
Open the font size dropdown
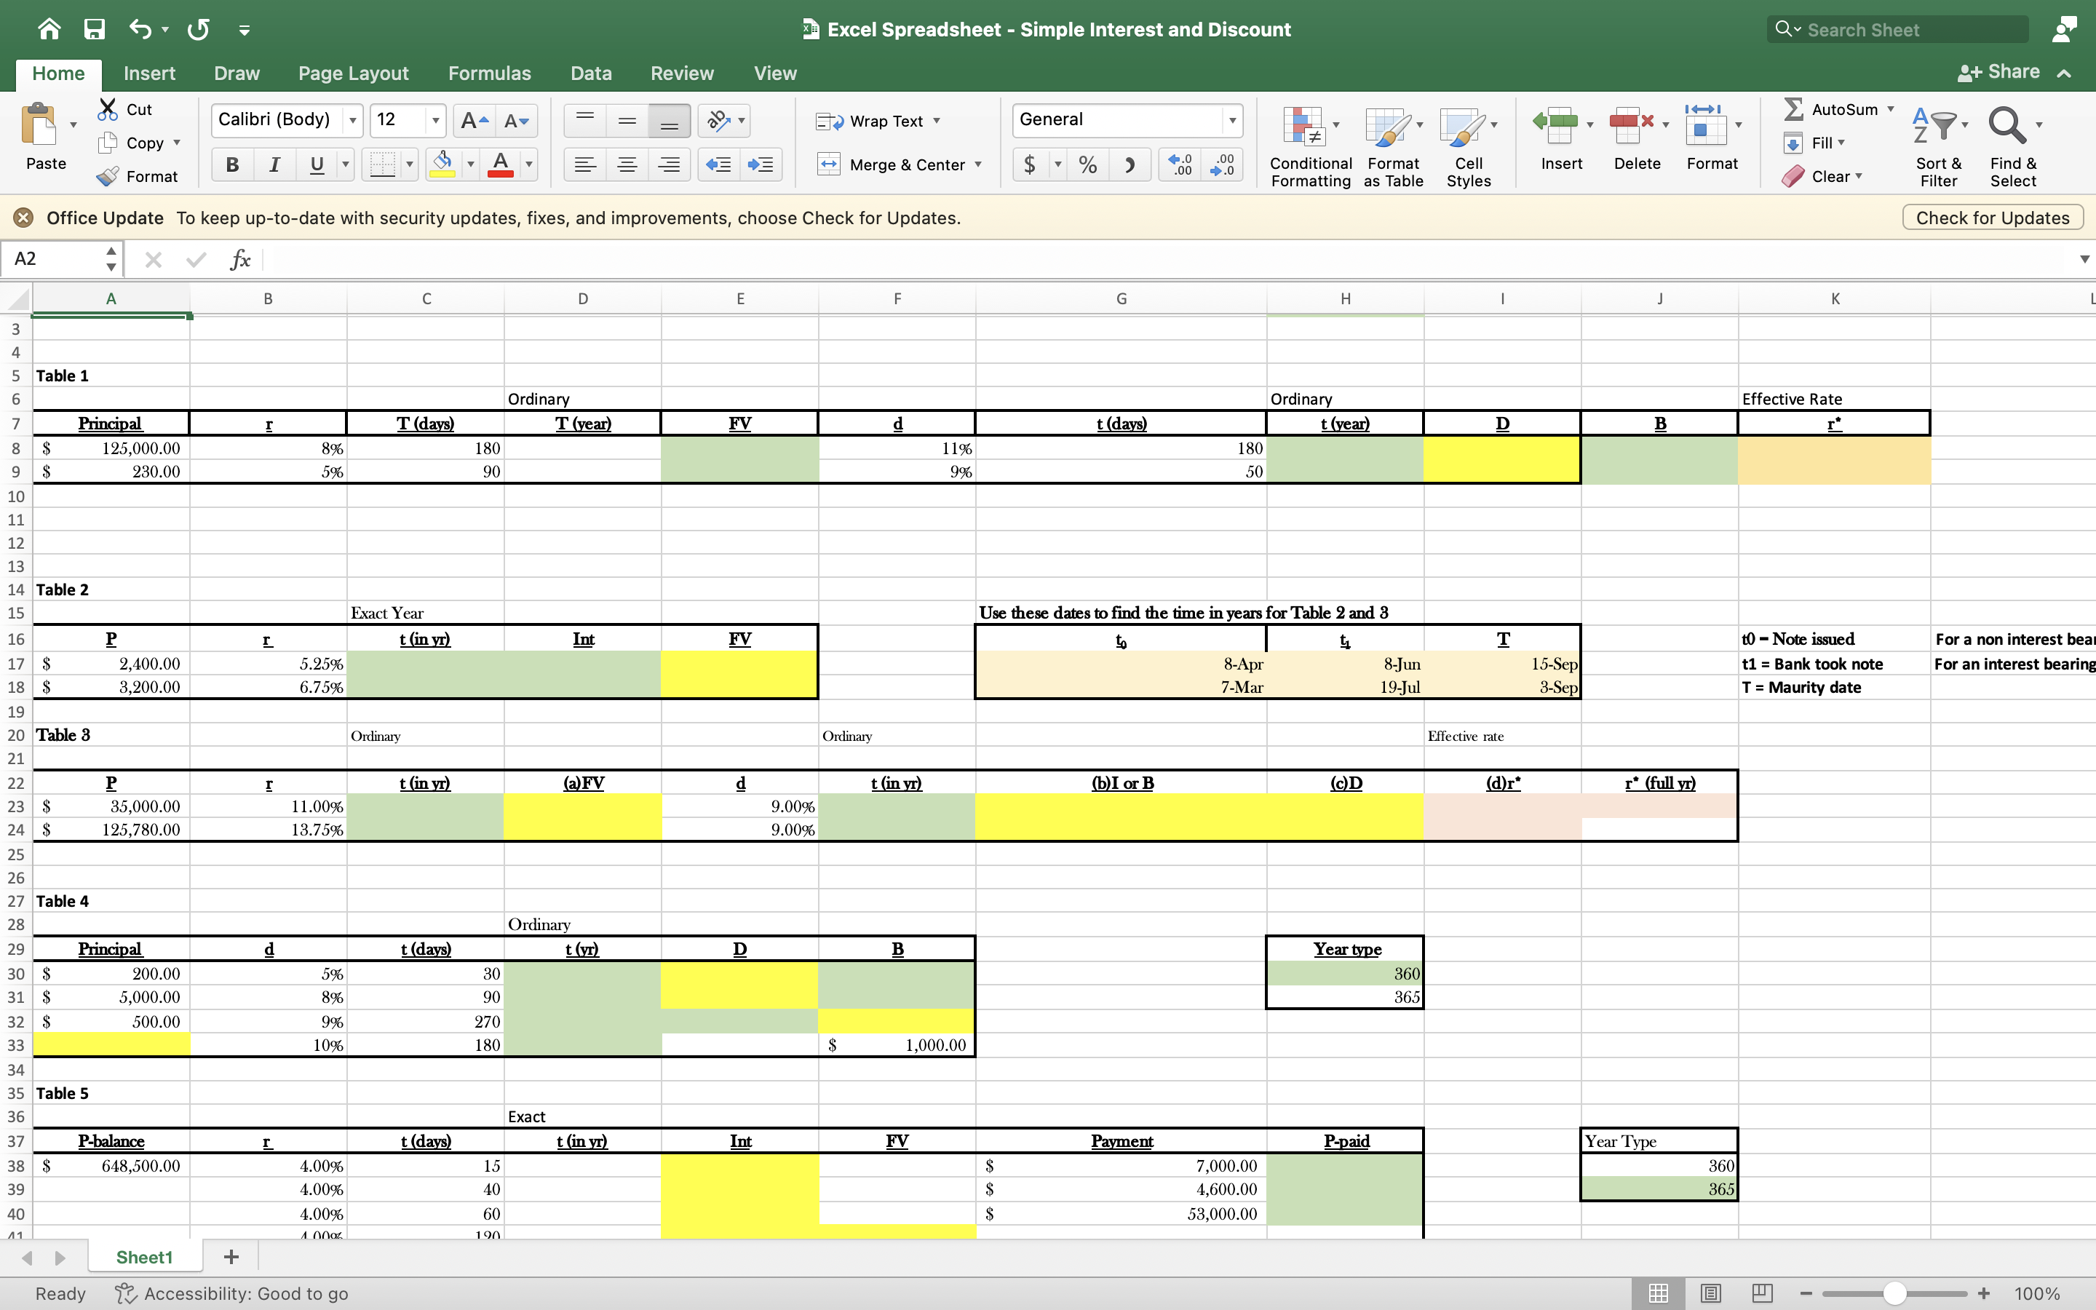tap(436, 120)
